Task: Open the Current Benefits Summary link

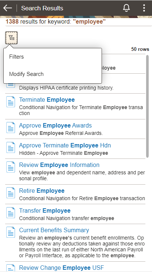Action: pos(54,230)
